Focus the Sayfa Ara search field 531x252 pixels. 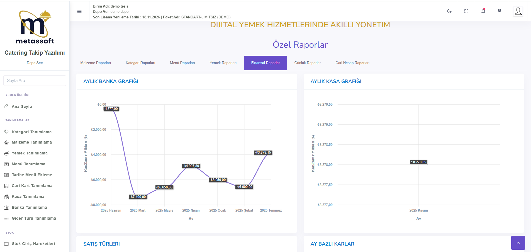(x=35, y=81)
